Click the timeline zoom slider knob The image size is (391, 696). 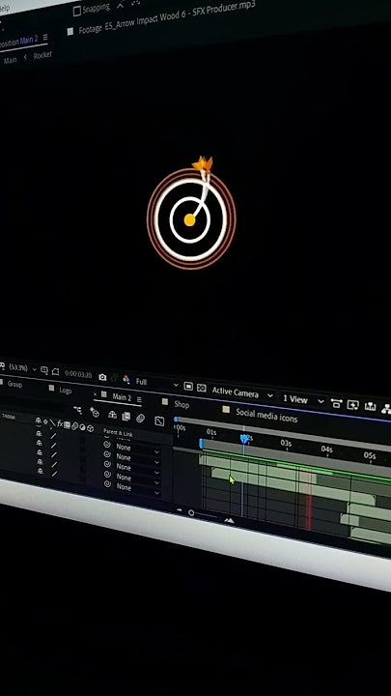pos(191,512)
